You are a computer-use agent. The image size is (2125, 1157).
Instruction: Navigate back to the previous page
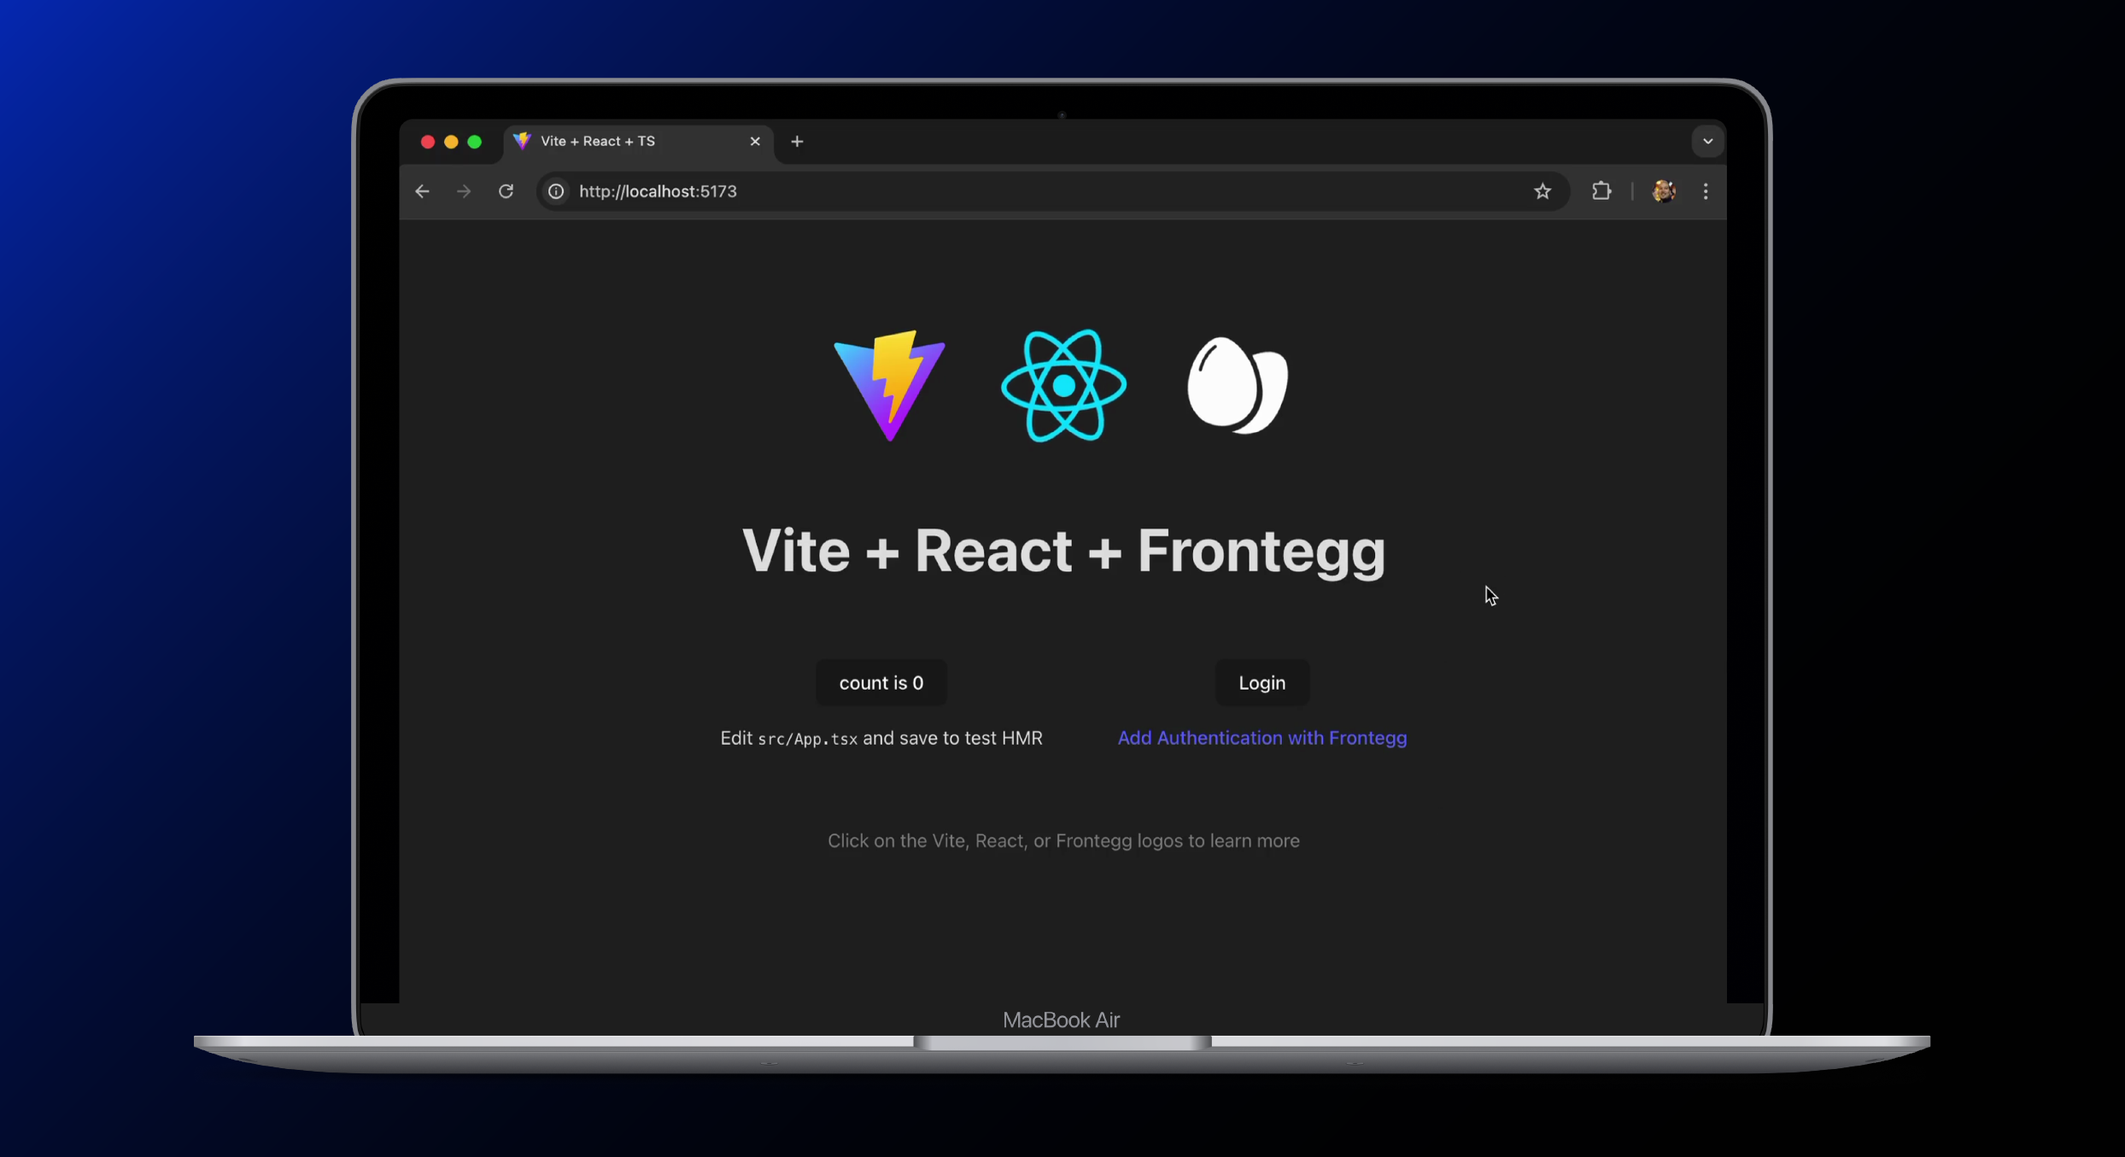[422, 190]
